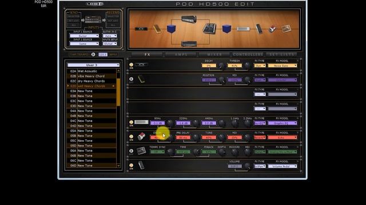
Task: Click the Noise Gate row effect icon
Action: [x=141, y=64]
